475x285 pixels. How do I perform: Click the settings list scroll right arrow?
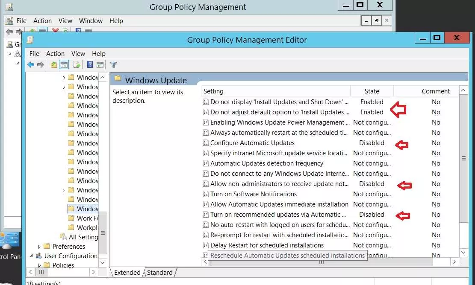click(x=454, y=262)
